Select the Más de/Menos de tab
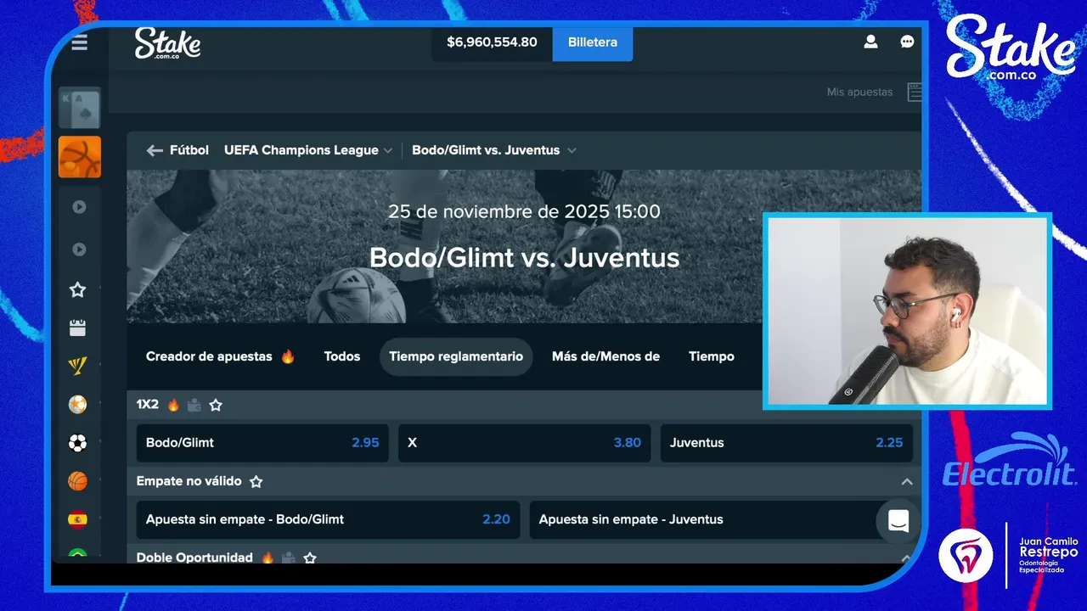 (x=605, y=356)
